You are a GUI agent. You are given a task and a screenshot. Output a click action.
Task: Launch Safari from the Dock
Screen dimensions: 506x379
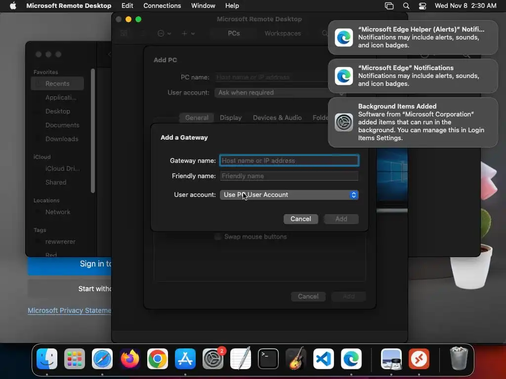click(102, 358)
